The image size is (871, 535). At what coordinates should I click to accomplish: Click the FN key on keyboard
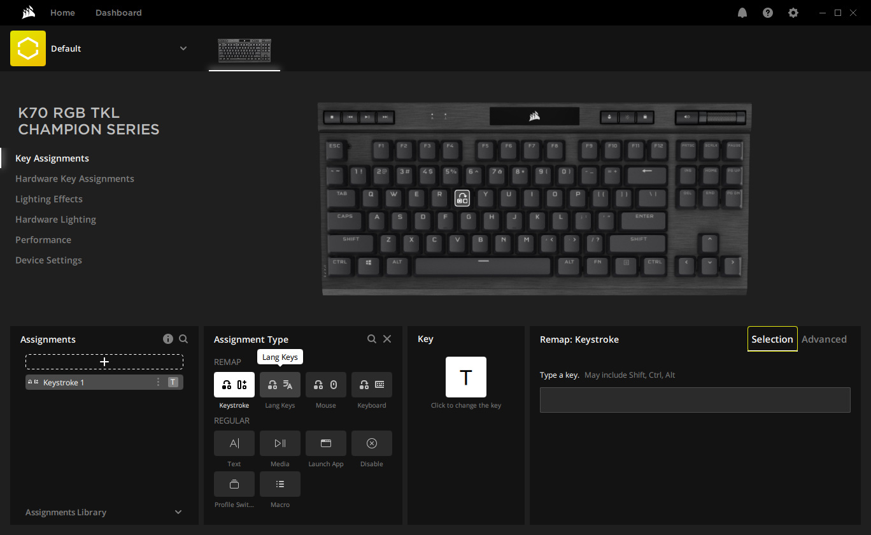pyautogui.click(x=597, y=265)
